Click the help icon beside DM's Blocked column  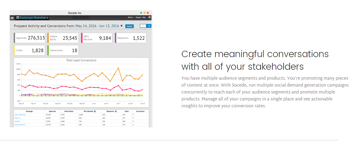pyautogui.click(x=95, y=111)
